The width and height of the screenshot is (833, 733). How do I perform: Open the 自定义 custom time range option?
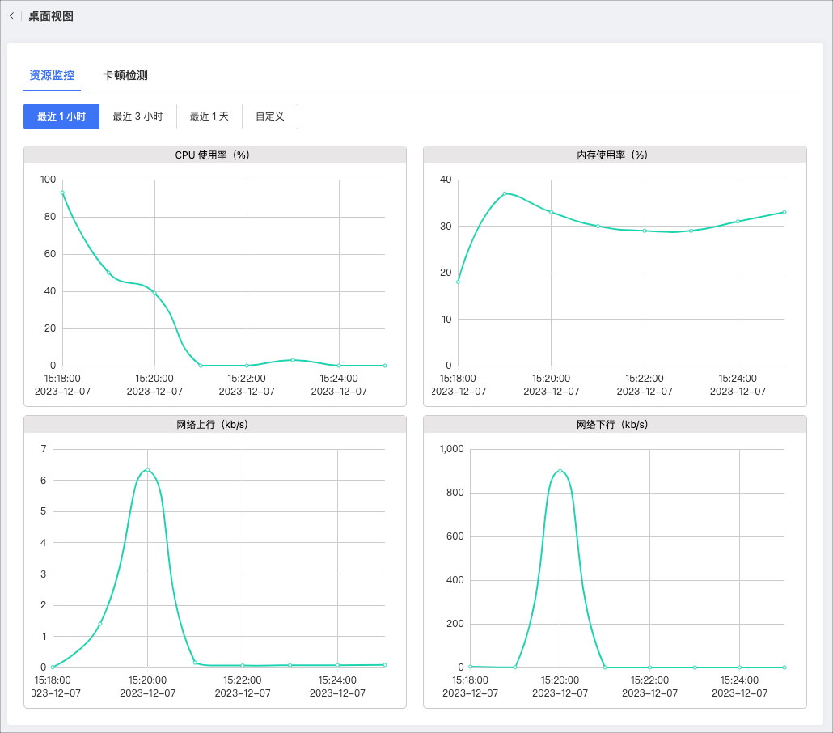[x=270, y=117]
